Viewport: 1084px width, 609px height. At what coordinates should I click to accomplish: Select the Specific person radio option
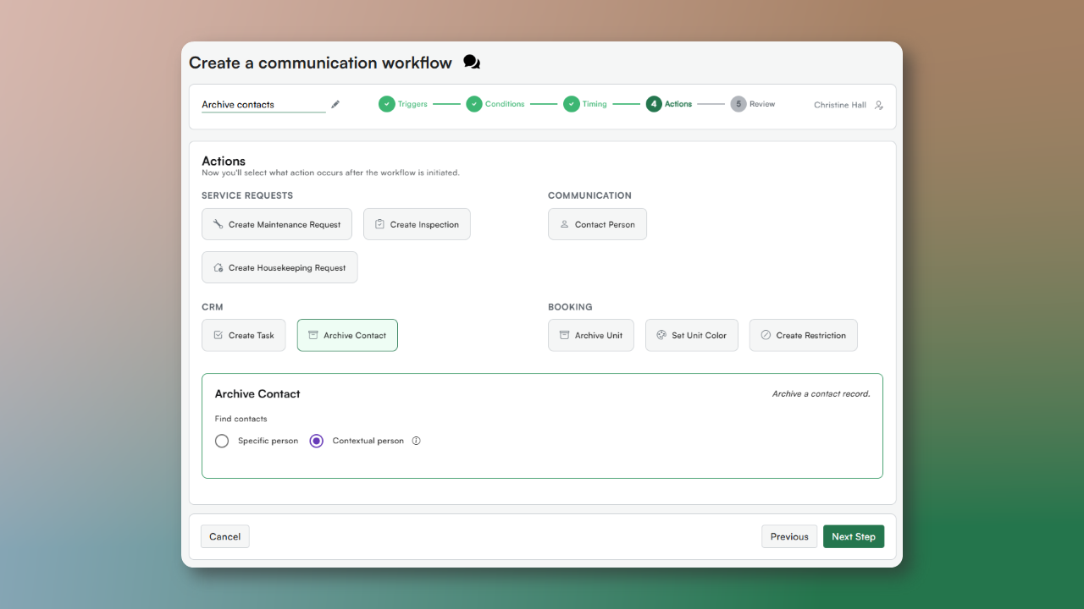tap(222, 441)
